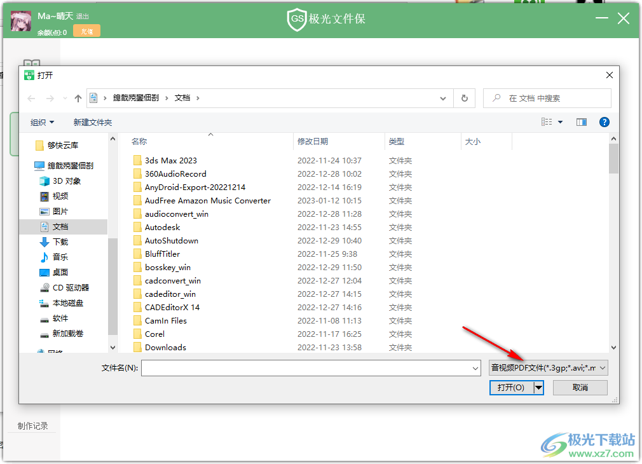Open the address bar history dropdown
This screenshot has width=642, height=464.
point(443,98)
